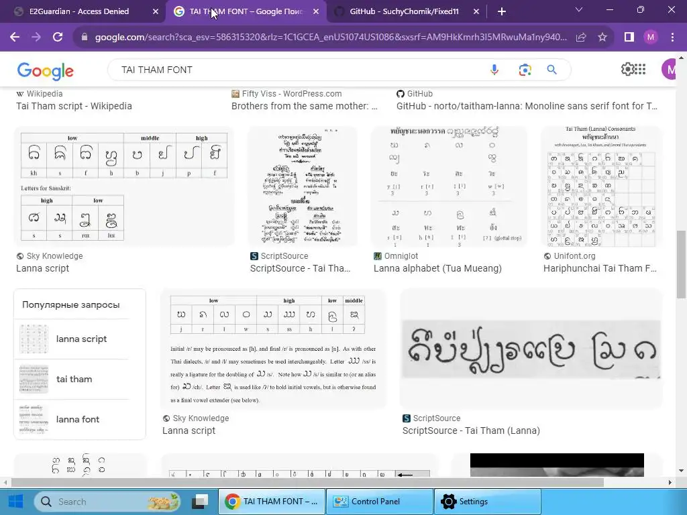Viewport: 687px width, 515px height.
Task: Open Unifont Hariphunchai Tai Tham image
Action: click(601, 186)
